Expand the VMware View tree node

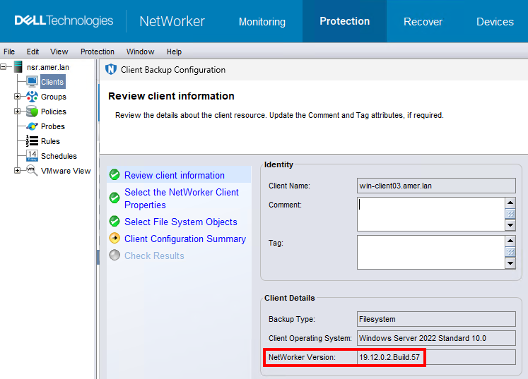tap(17, 171)
